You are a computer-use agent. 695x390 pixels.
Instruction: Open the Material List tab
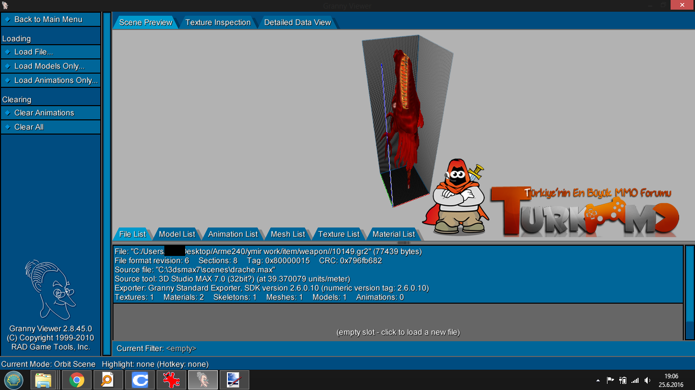pos(393,234)
